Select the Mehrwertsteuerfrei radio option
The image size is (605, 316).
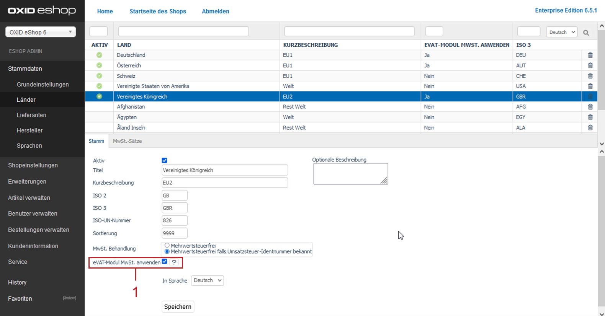tap(167, 246)
